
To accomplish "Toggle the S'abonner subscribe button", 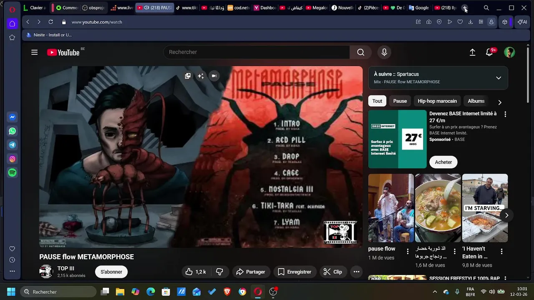I will coord(111,272).
